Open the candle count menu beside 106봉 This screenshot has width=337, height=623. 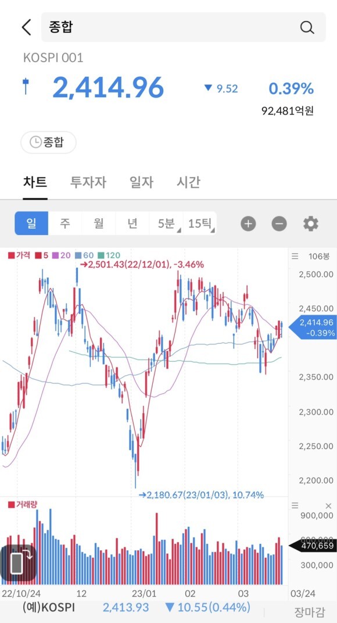click(294, 255)
